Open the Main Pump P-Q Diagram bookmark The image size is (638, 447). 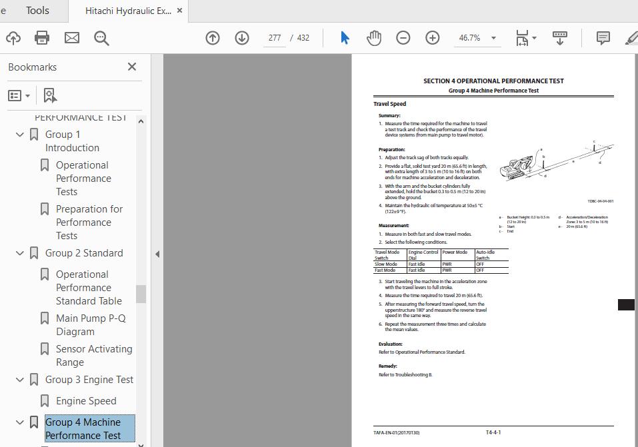(x=91, y=324)
